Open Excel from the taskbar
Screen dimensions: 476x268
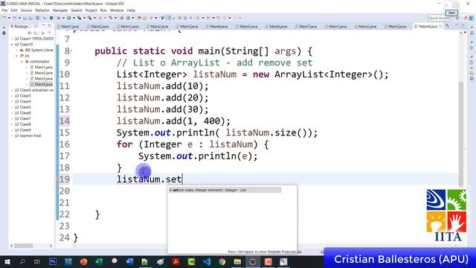click(99, 261)
